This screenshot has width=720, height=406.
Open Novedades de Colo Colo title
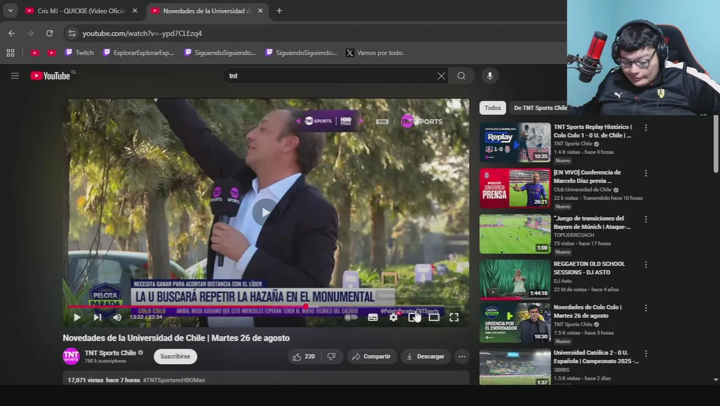588,311
